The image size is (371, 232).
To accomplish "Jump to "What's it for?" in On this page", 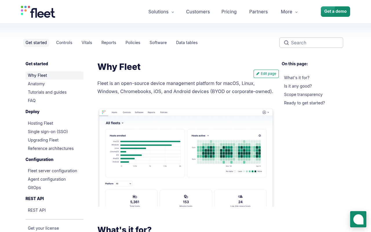I will tap(297, 78).
